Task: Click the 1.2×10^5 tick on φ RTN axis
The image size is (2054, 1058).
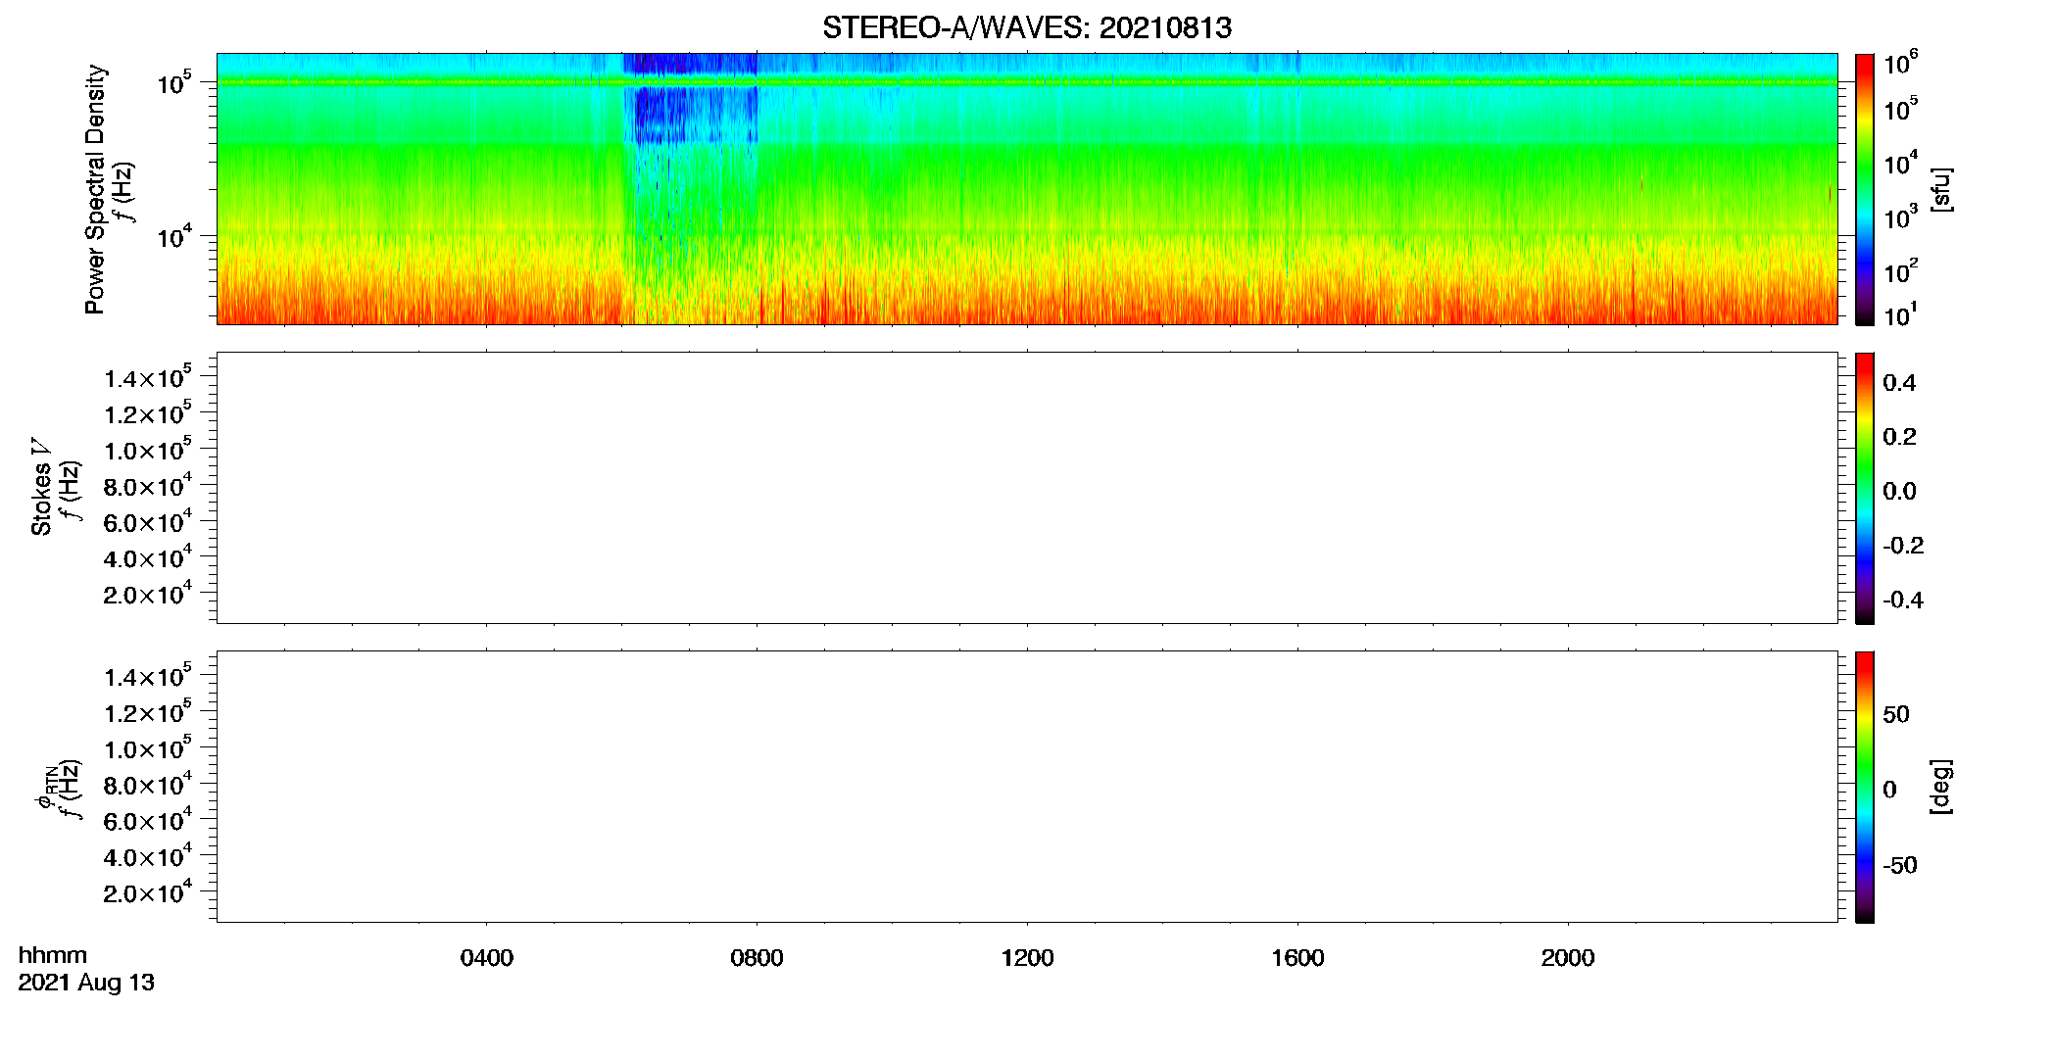Action: (x=148, y=711)
